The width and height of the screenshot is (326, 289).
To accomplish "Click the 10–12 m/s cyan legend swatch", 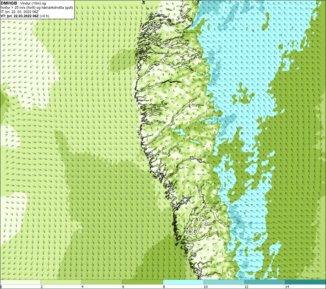I will pos(224,282).
